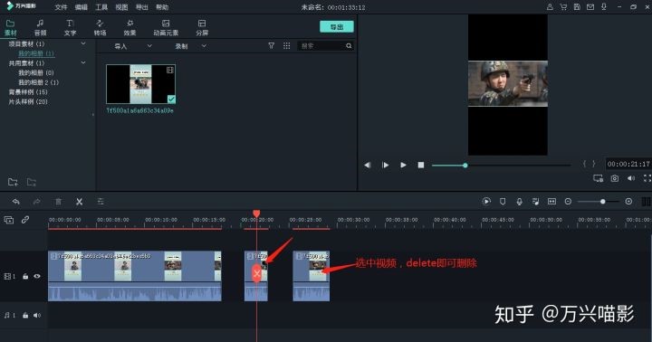652x342 pixels.
Task: Open the 文件 menu
Action: [x=61, y=7]
